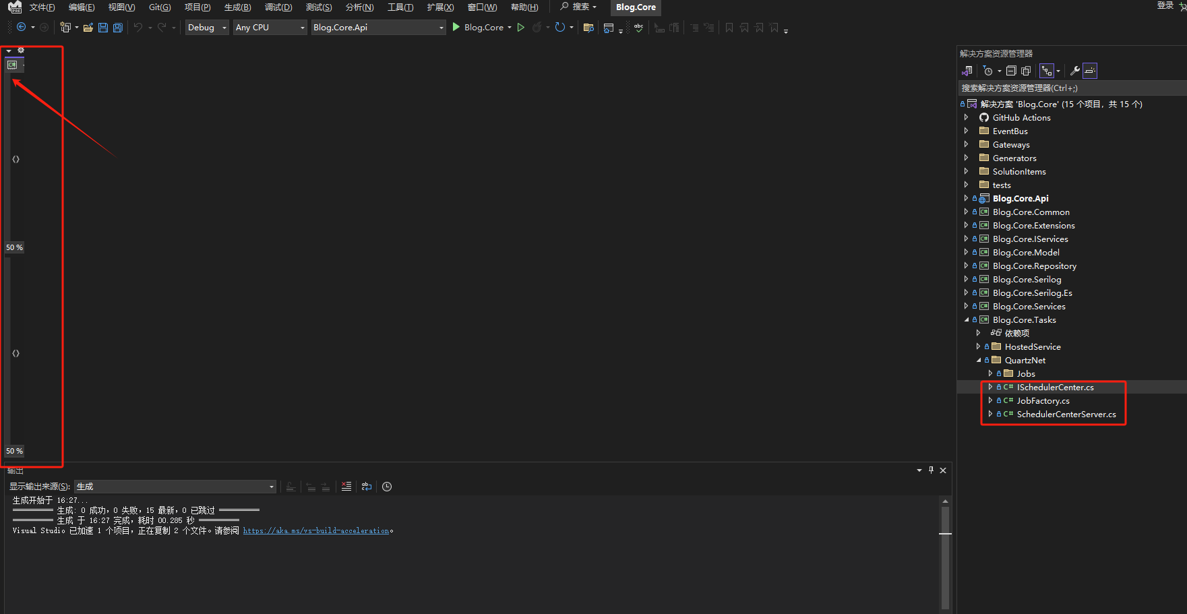The width and height of the screenshot is (1187, 614).
Task: Open the 文件(F) menu
Action: 42,7
